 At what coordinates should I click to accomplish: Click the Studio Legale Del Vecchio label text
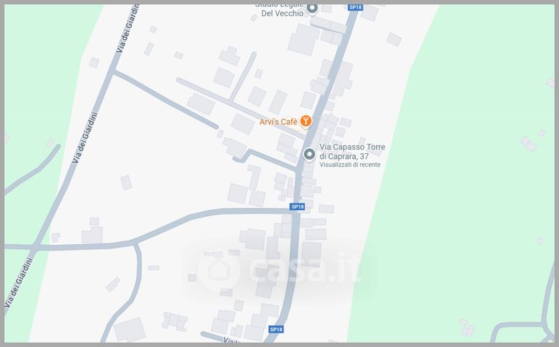(282, 9)
